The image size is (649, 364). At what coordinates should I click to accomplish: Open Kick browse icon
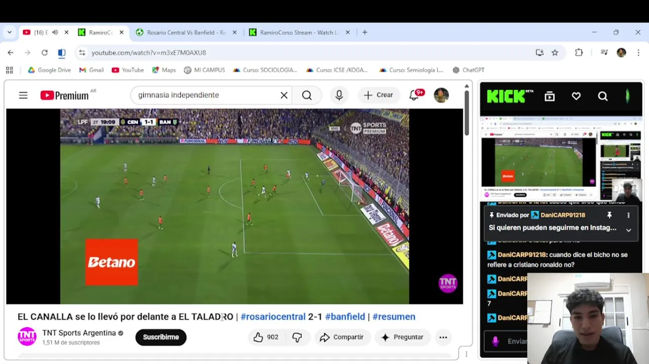[x=550, y=96]
